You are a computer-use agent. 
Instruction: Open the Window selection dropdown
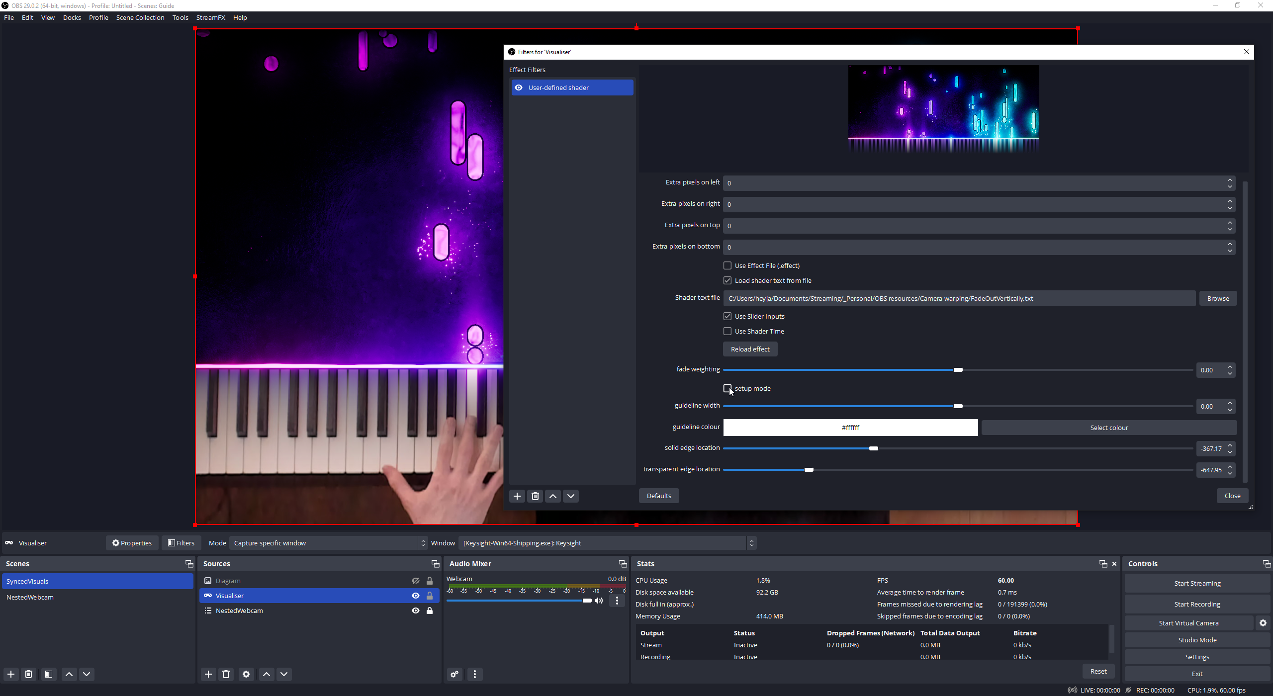(607, 543)
